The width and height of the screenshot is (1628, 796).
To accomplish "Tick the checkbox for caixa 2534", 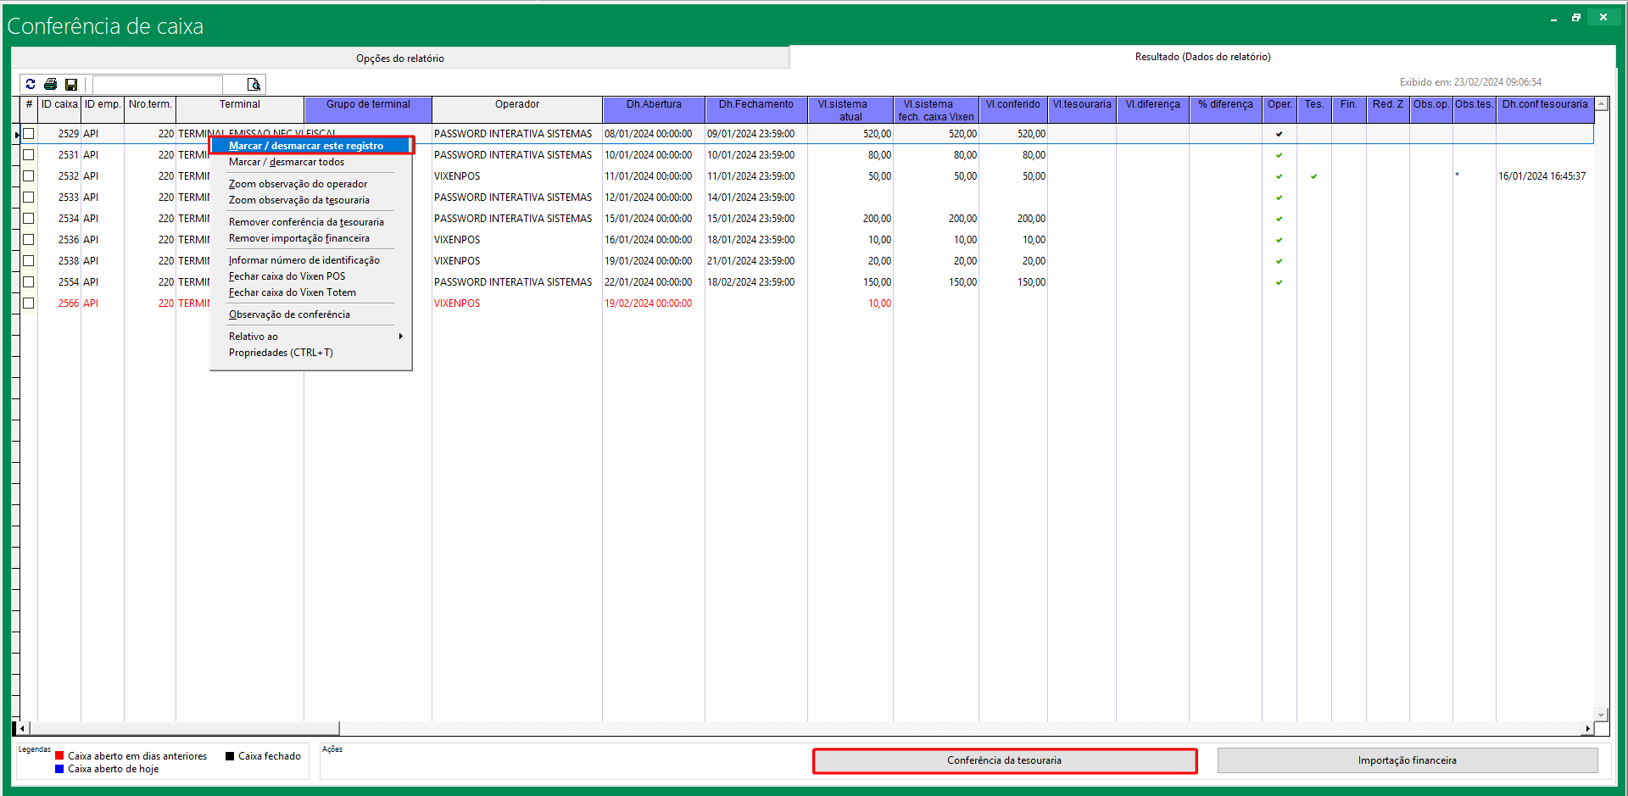I will click(x=29, y=219).
